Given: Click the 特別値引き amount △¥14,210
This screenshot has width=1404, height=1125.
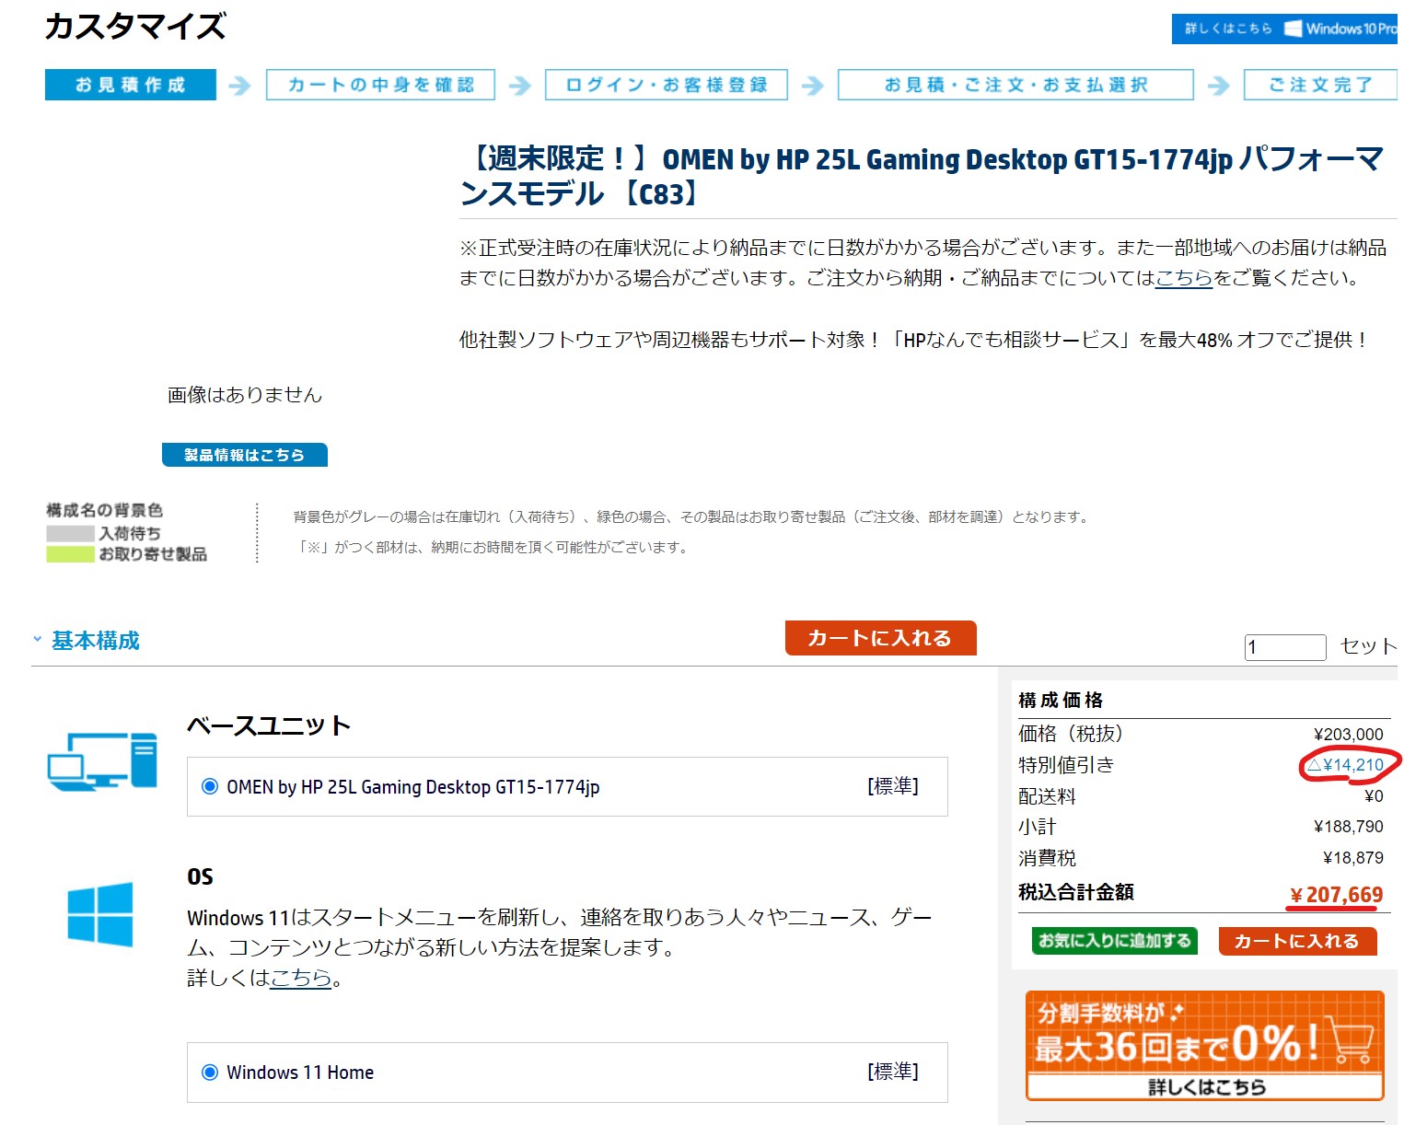Looking at the screenshot, I should pos(1346,765).
